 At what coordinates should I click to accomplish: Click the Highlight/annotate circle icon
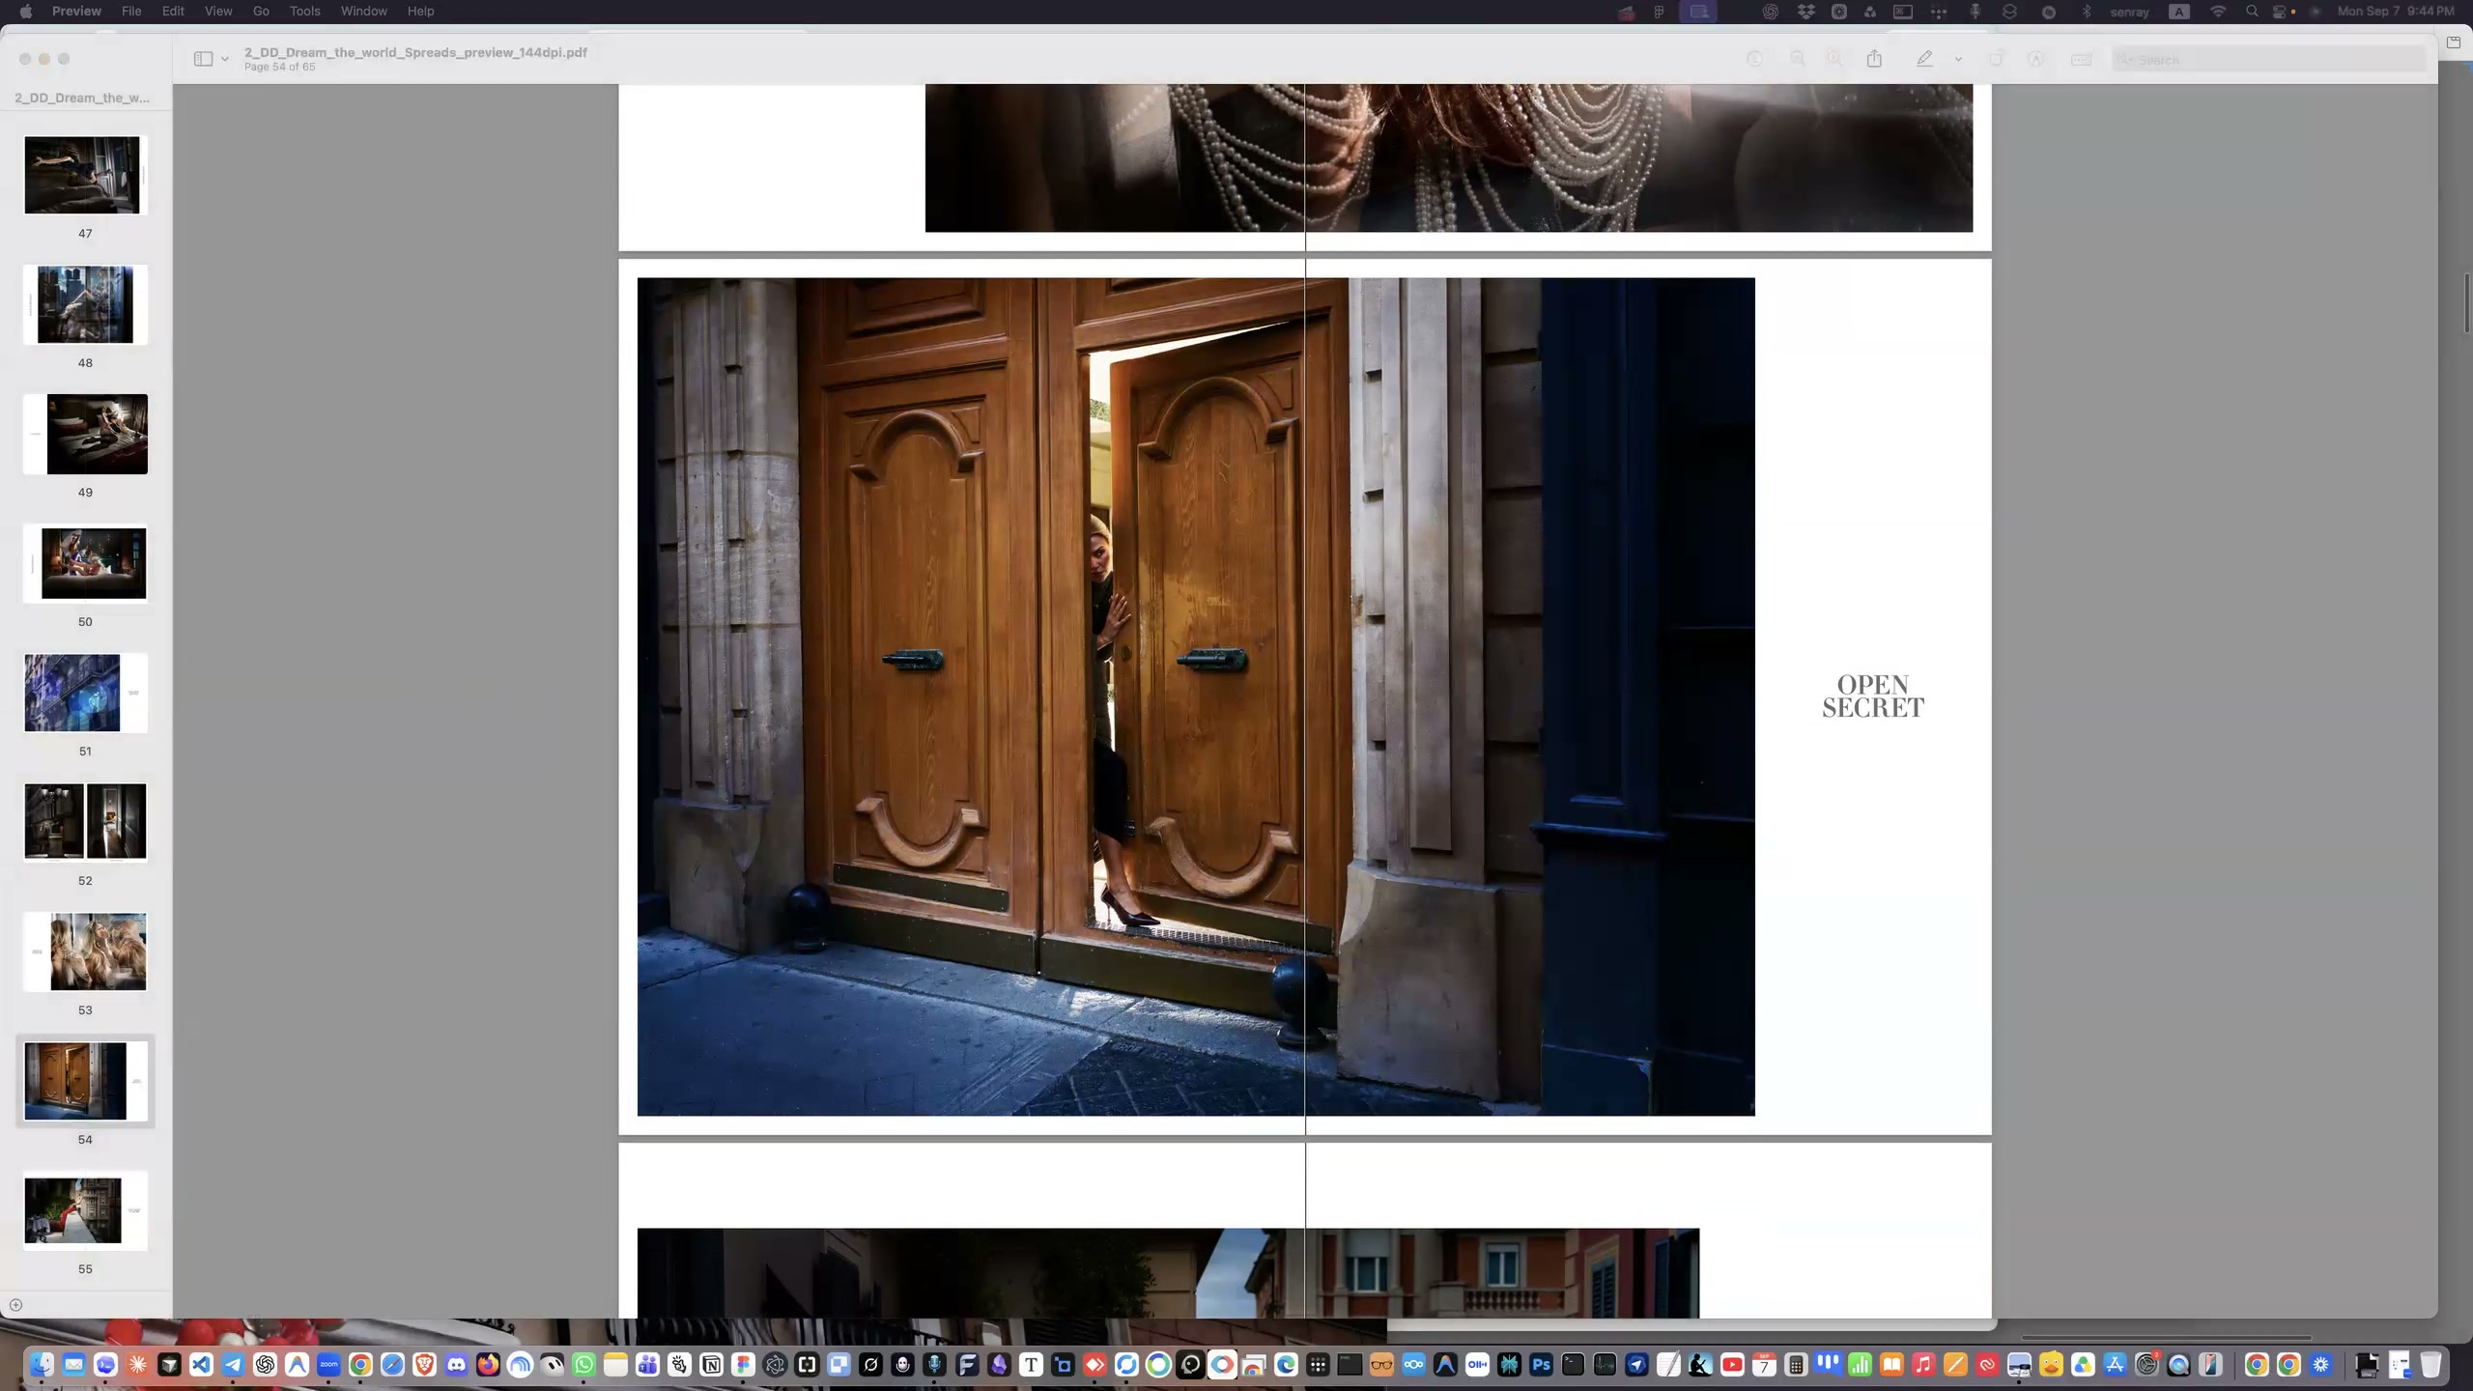(2035, 59)
